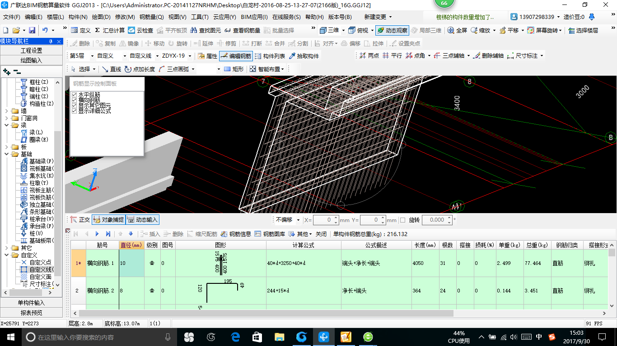The height and width of the screenshot is (346, 617).
Task: Select 筏板基础(M) in tree
Action: tap(37, 168)
